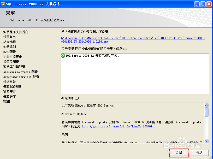Screen dimensions: 213x159
Task: Select the bold 完成 step in sidebar
Action: click(7, 102)
